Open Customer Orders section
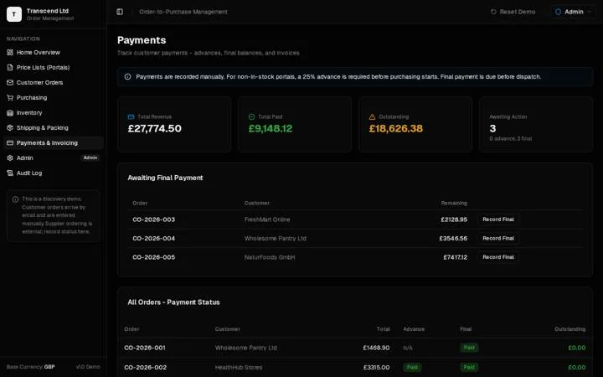Viewport: 603px width, 377px height. click(53, 82)
